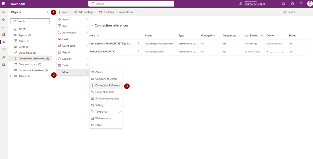Open the New dropdown button
Image resolution: width=313 pixels, height=159 pixels.
(x=64, y=12)
